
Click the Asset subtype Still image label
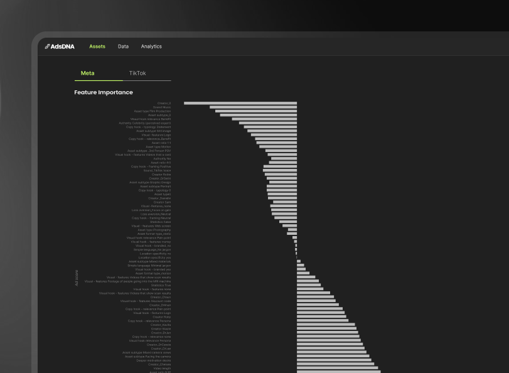154,131
